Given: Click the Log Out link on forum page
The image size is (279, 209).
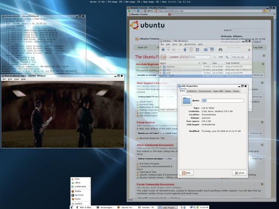Looking at the screenshot, I should (x=258, y=47).
